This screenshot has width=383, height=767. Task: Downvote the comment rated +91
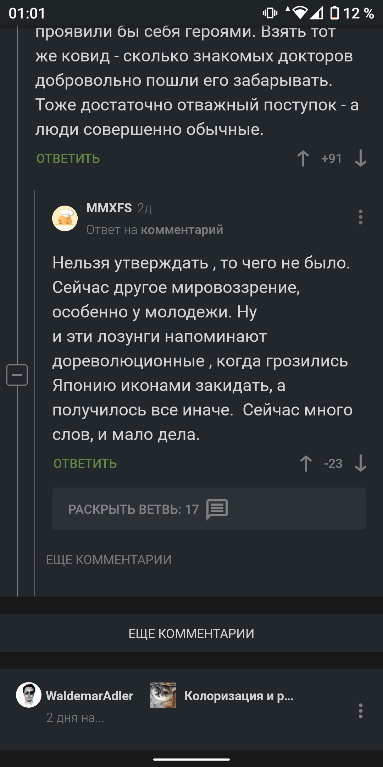coord(360,158)
